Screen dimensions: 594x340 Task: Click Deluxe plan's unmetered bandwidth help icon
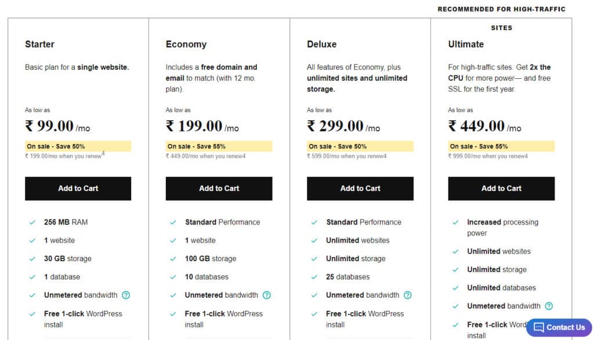click(408, 295)
